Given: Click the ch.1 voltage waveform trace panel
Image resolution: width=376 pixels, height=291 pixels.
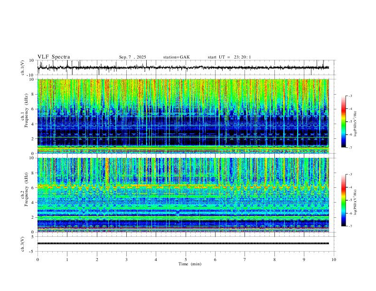Looking at the screenshot, I should coord(186,68).
